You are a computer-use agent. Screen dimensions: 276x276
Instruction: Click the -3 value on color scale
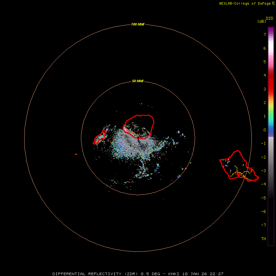coord(263,171)
